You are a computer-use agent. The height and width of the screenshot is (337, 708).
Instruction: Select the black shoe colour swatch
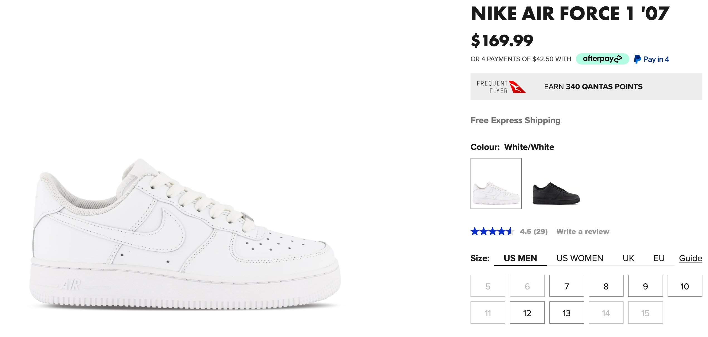(556, 194)
